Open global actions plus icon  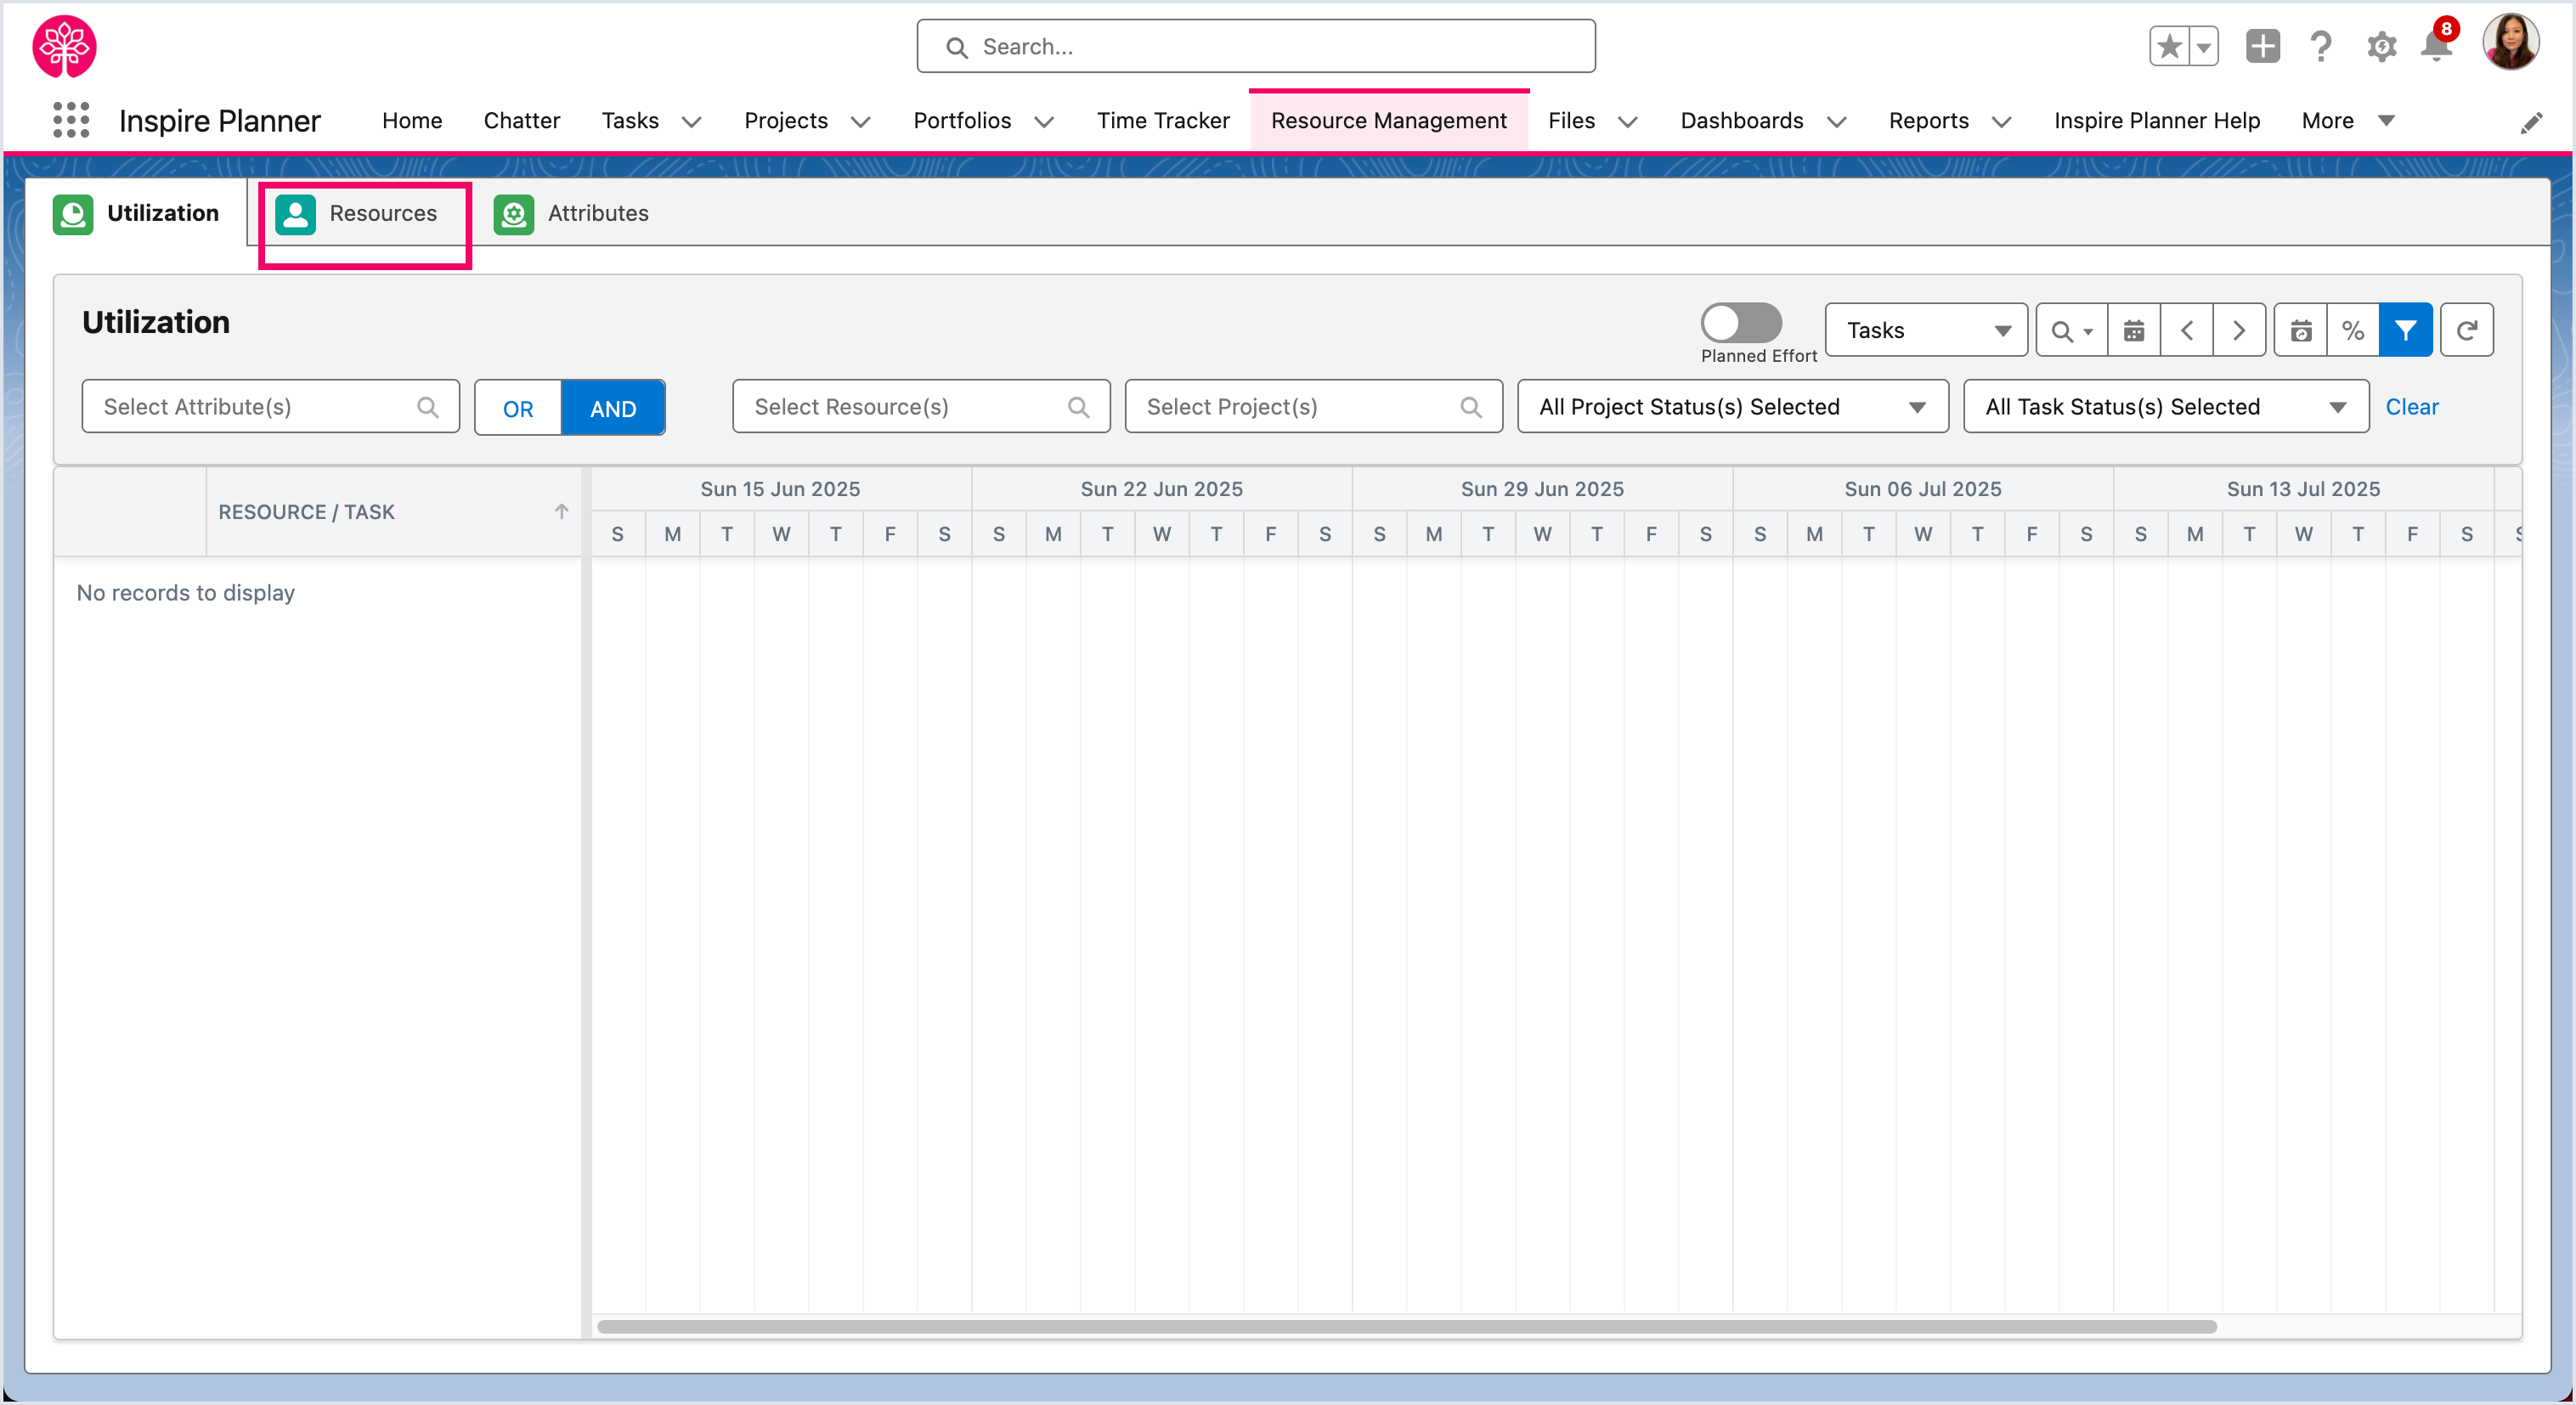click(2262, 46)
